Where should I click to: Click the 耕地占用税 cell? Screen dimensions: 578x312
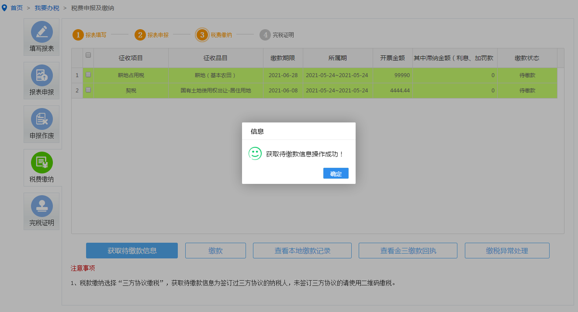[131, 75]
